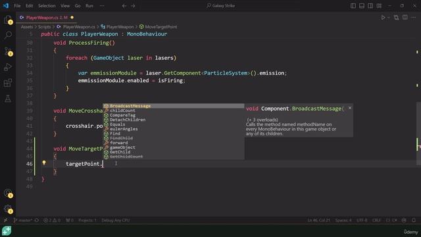Open the Testing flask view
Image resolution: width=421 pixels, height=237 pixels.
[8, 99]
